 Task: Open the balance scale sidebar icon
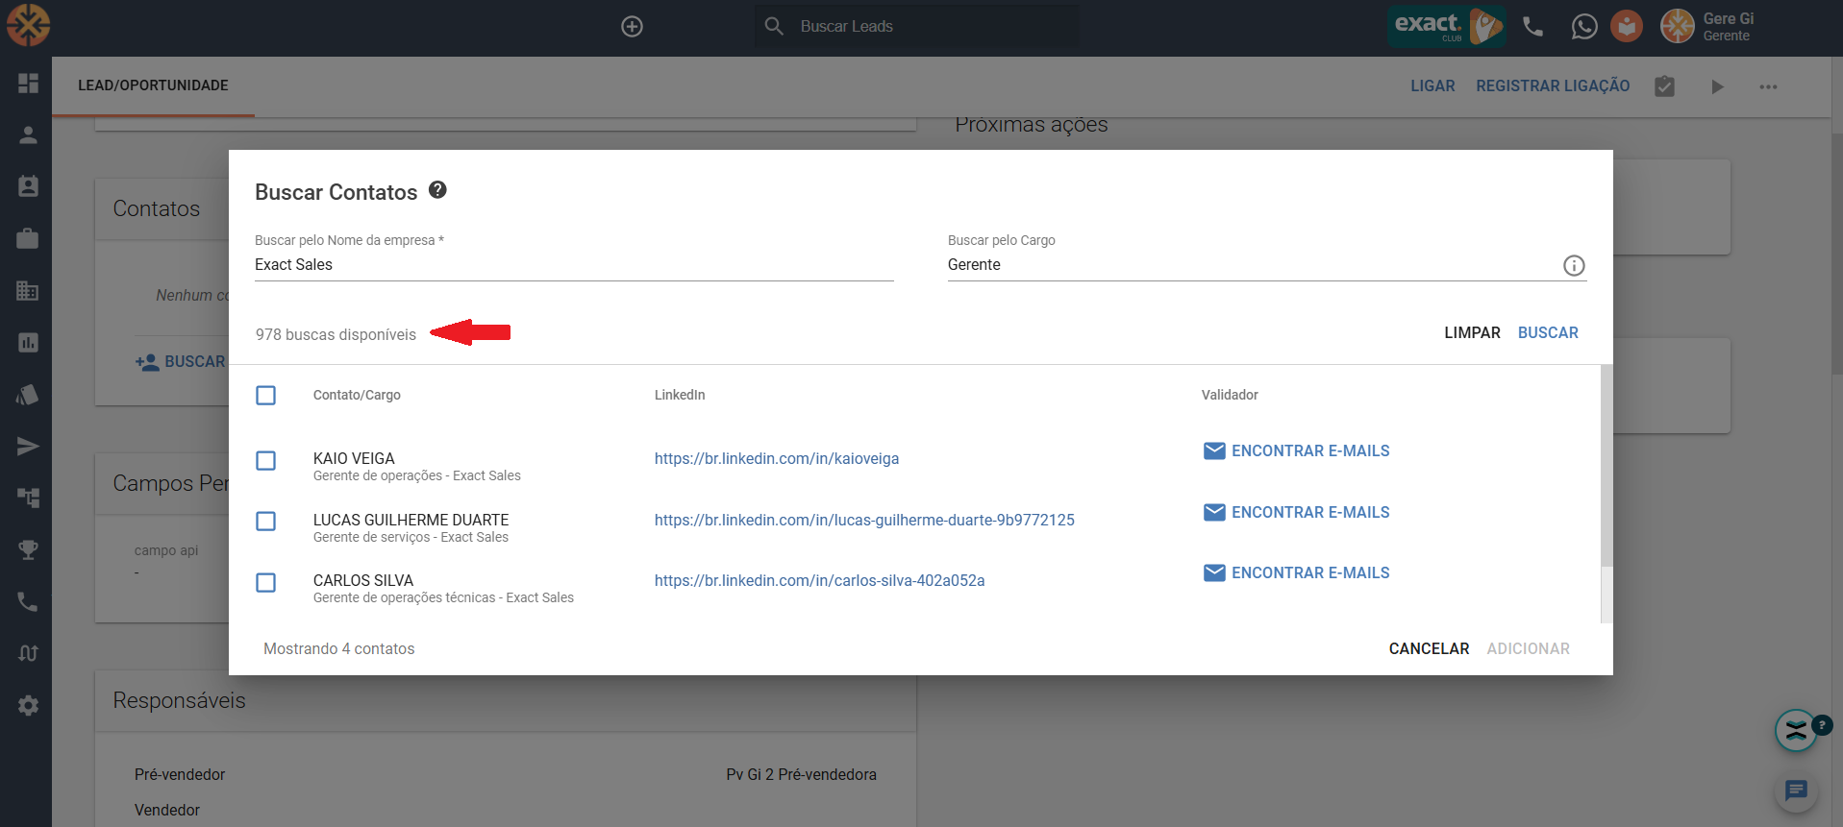tap(28, 653)
